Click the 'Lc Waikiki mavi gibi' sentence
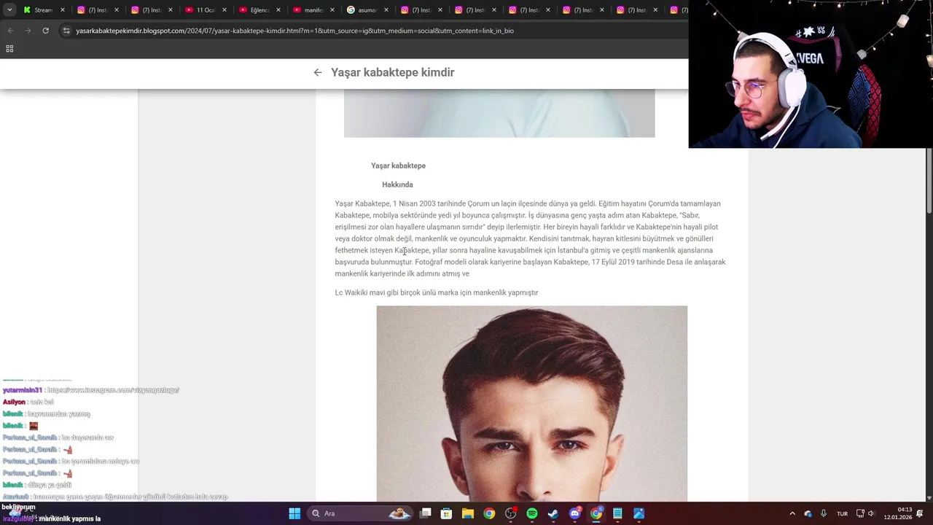 coord(437,292)
